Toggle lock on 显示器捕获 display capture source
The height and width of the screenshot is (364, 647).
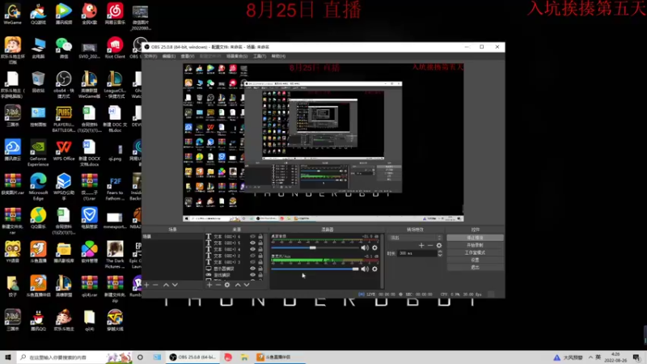coord(260,269)
